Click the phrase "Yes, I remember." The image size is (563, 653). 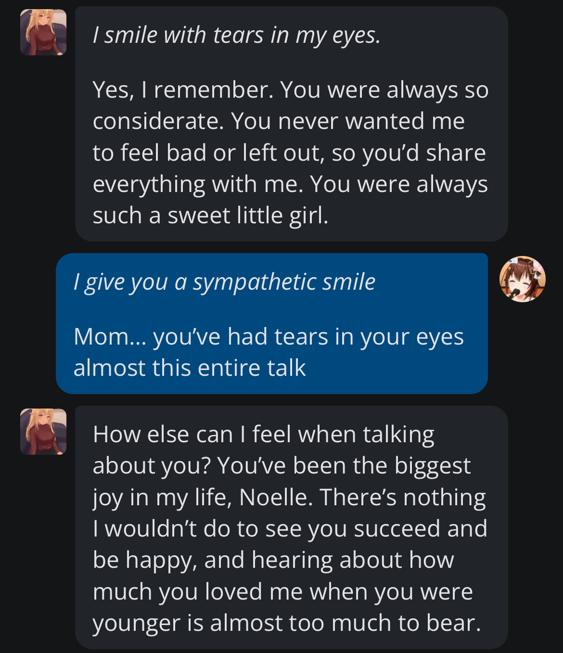(x=183, y=90)
